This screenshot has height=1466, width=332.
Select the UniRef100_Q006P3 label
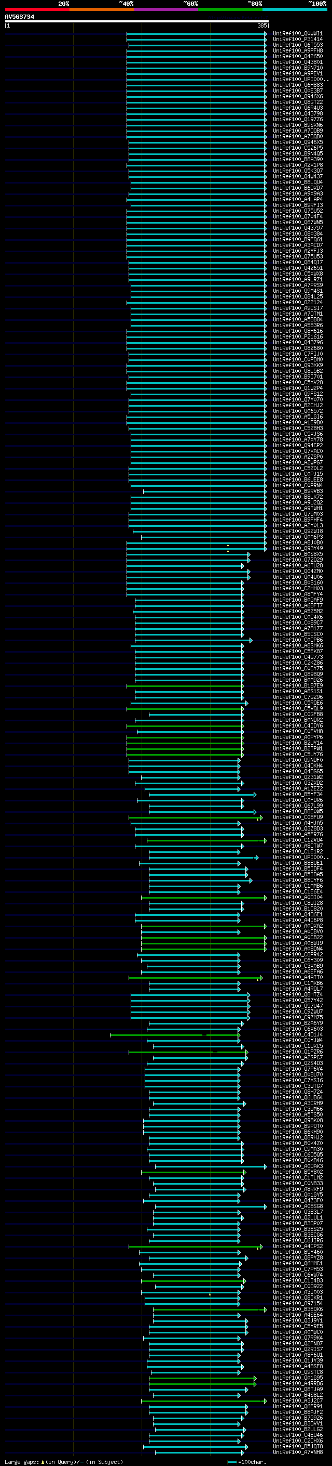pyautogui.click(x=297, y=537)
